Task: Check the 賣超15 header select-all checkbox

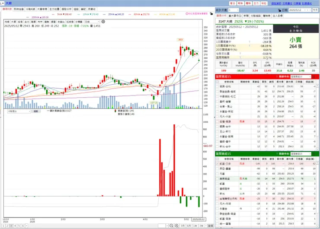Action: pos(217,159)
